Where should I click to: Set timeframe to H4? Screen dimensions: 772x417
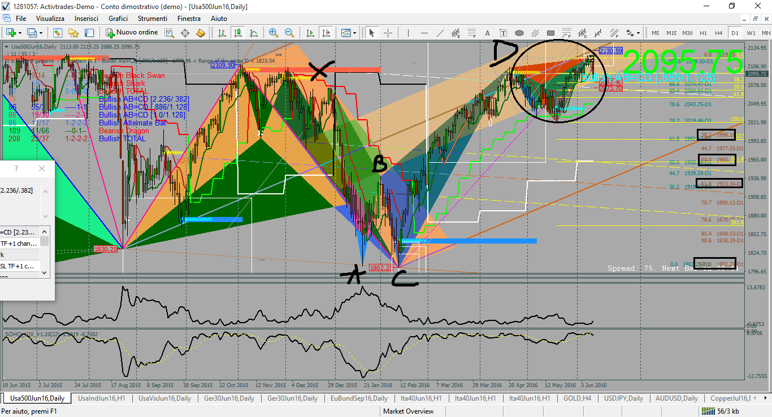718,33
